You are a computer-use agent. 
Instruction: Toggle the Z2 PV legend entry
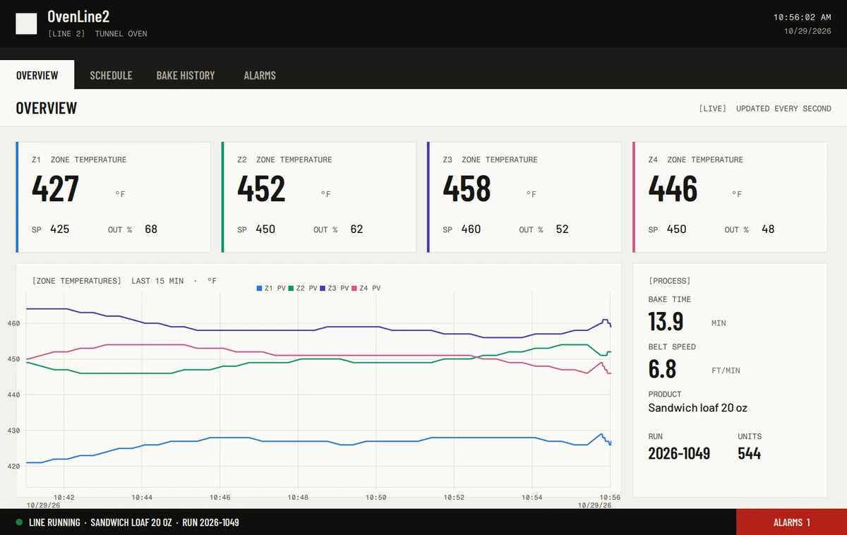[303, 288]
